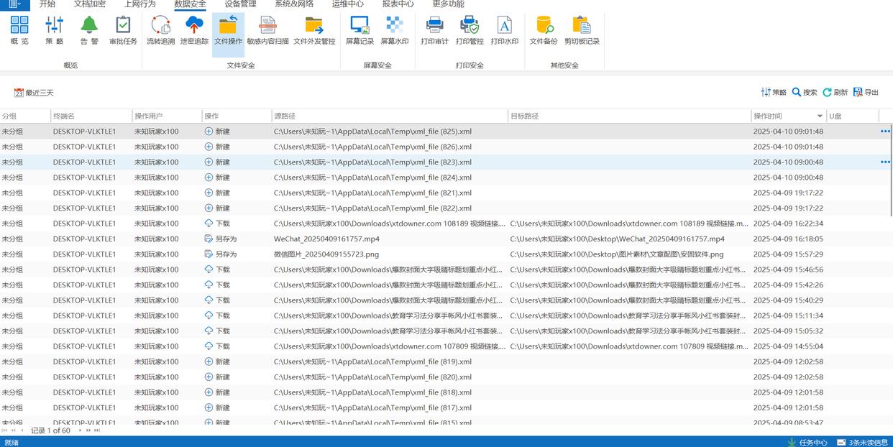Open 任务中心 in the status bar

(x=807, y=443)
